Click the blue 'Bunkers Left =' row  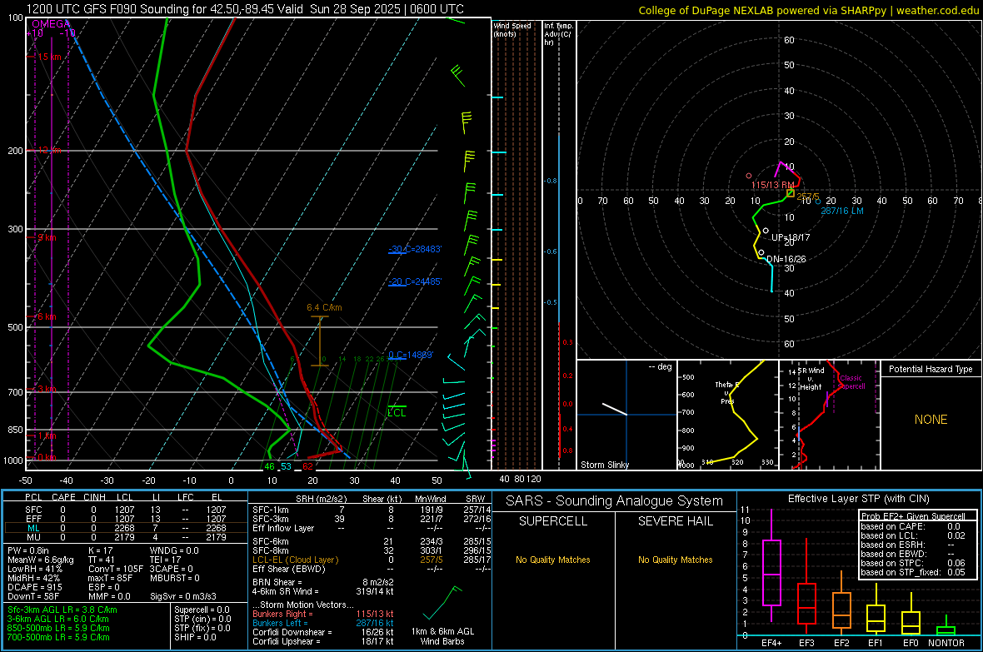tap(323, 623)
